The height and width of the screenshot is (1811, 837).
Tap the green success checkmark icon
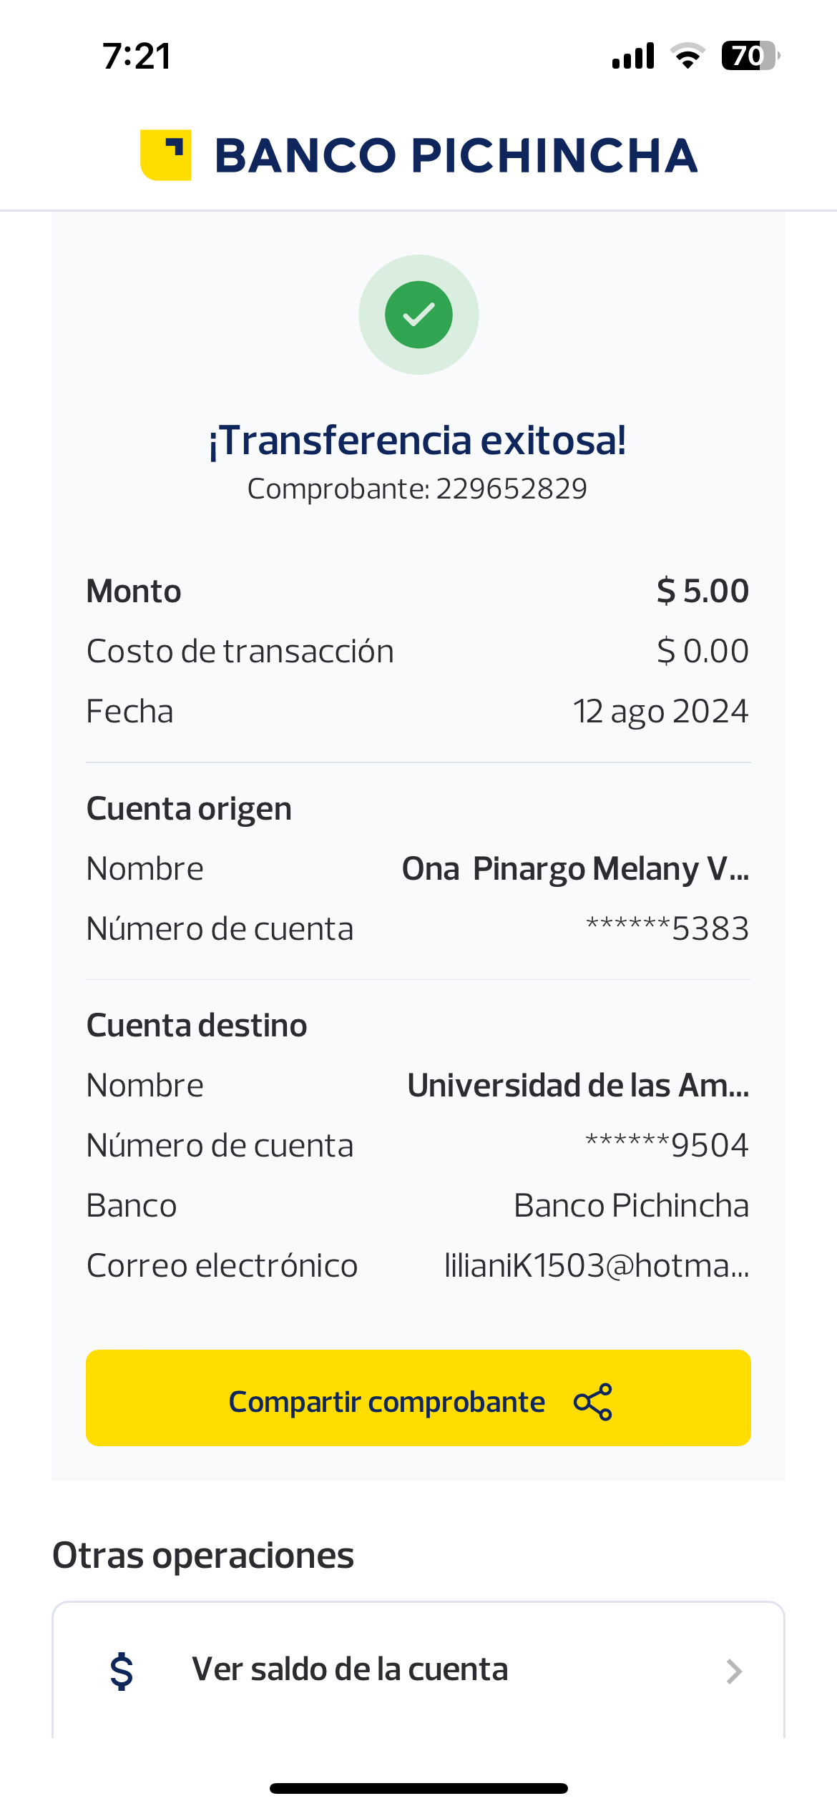(418, 315)
